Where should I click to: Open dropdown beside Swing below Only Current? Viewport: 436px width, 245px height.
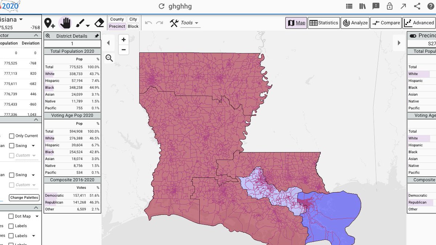(33, 146)
